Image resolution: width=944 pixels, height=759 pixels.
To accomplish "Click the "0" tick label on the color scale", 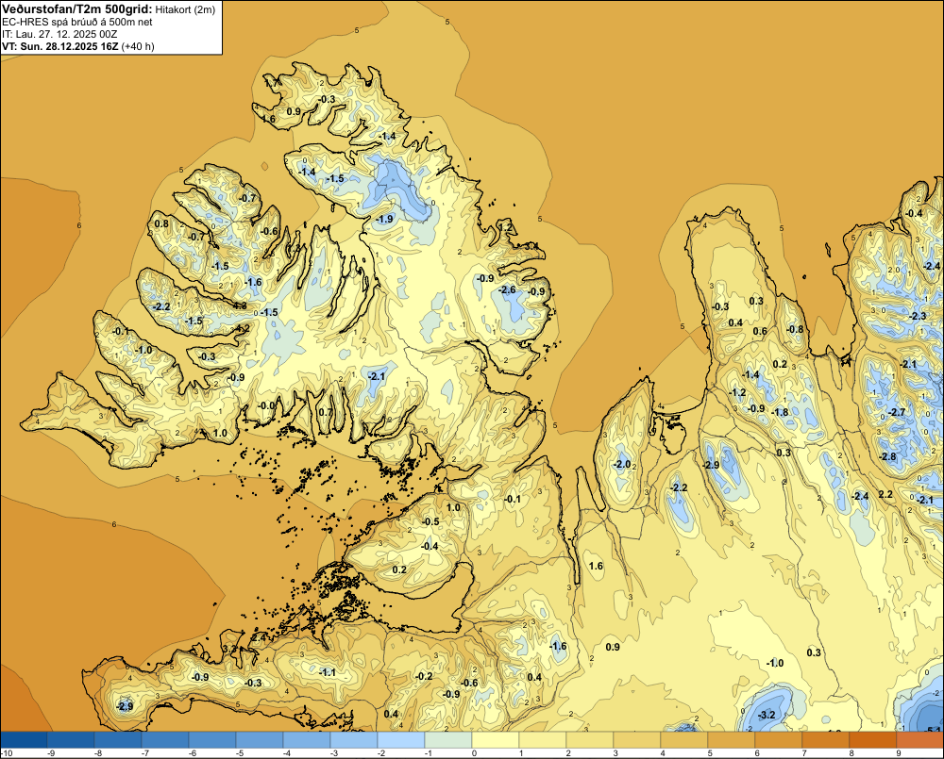I will click(x=475, y=753).
